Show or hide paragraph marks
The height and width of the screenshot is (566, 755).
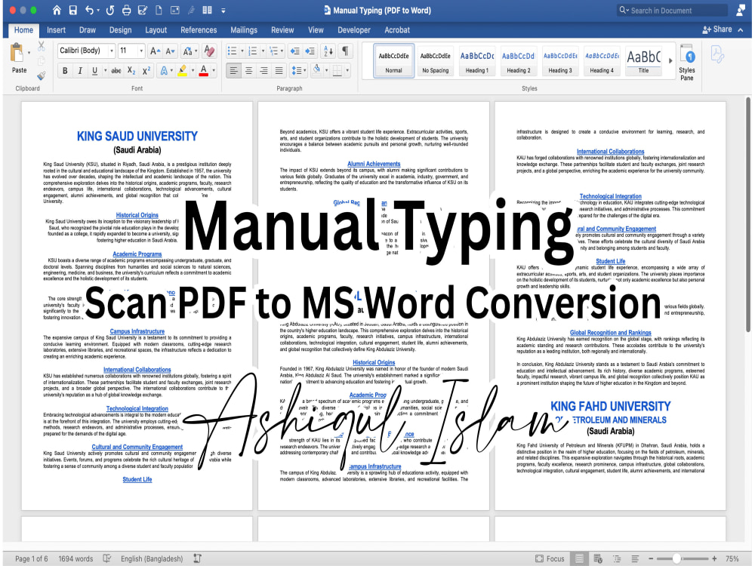click(x=345, y=51)
